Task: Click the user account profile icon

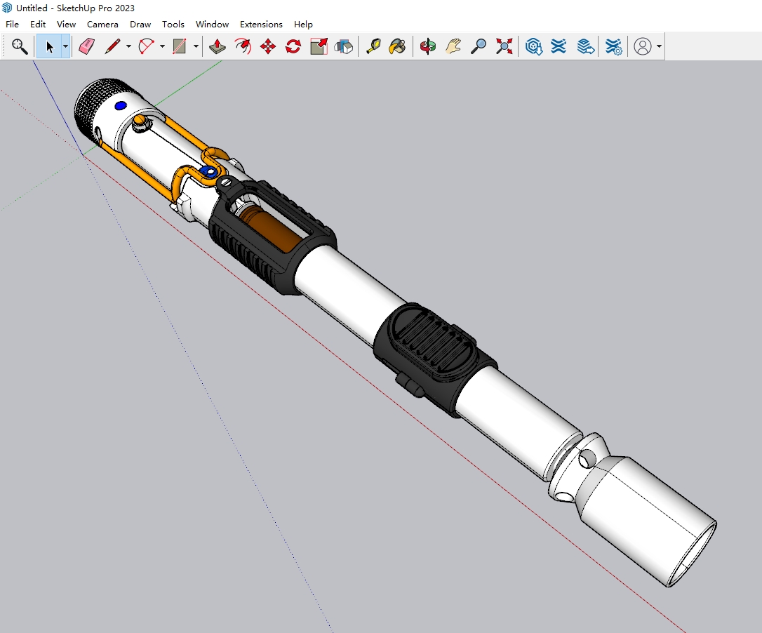Action: coord(643,47)
